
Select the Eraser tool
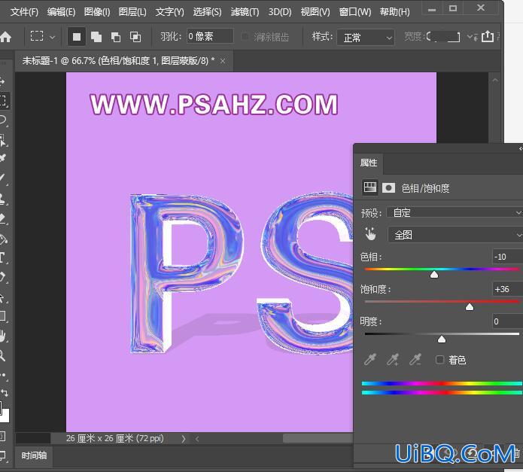pyautogui.click(x=3, y=219)
